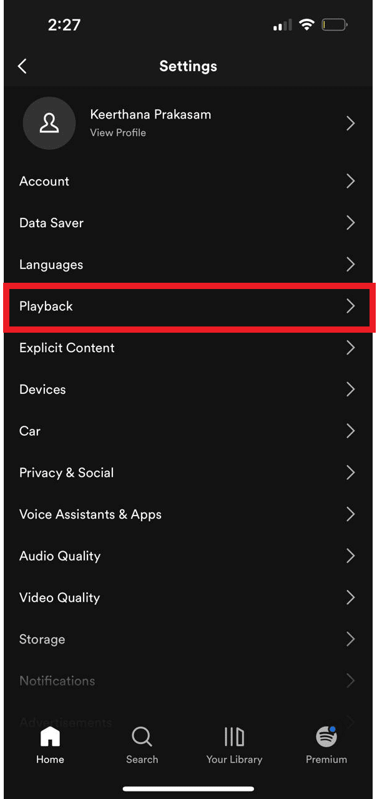The width and height of the screenshot is (377, 799).
Task: Expand the Keerthana Prakasam profile chevron
Action: pos(351,123)
